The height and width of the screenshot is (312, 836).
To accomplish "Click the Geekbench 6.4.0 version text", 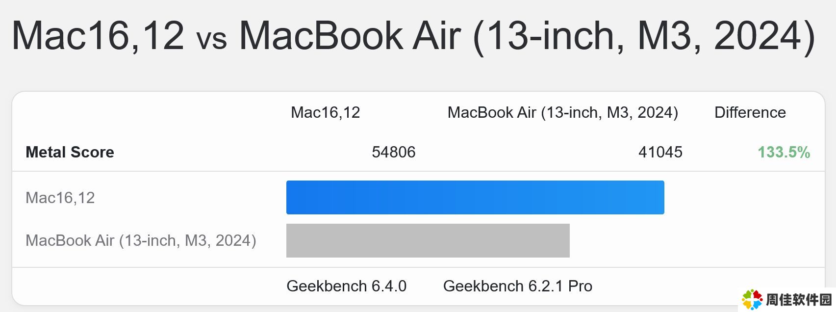I will 347,286.
